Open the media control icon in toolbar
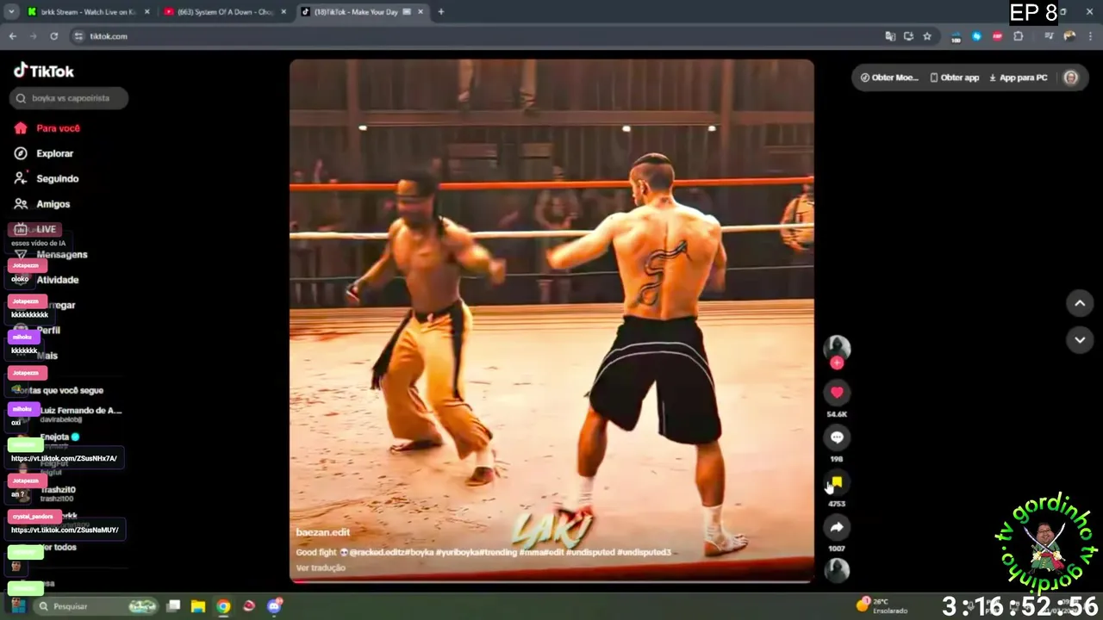This screenshot has width=1103, height=620. [1049, 36]
